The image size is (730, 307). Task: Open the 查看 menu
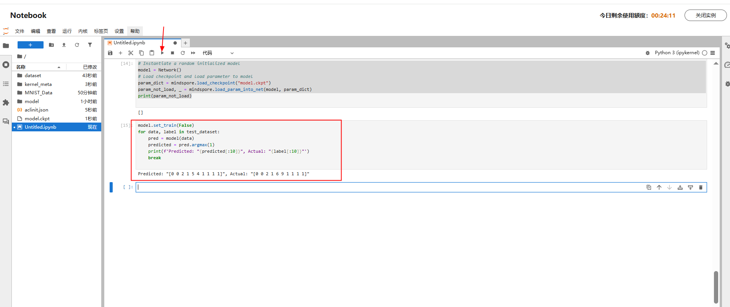51,31
